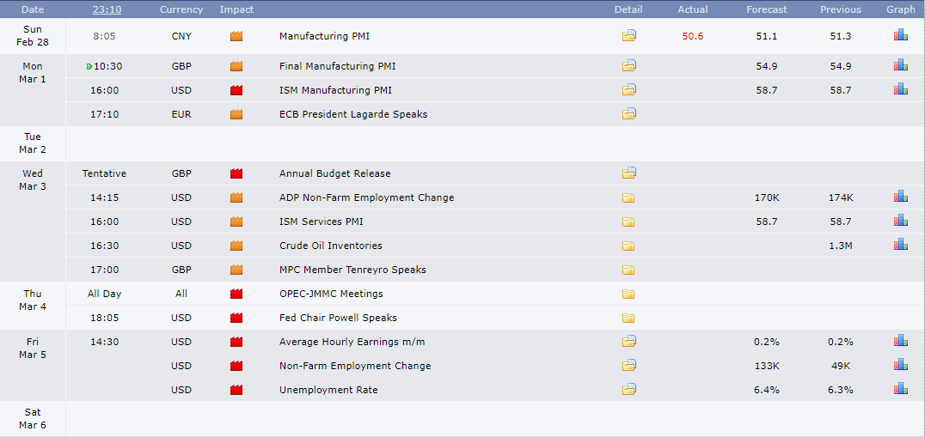Open graph for ISM Manufacturing PMI
Image resolution: width=925 pixels, height=437 pixels.
901,89
